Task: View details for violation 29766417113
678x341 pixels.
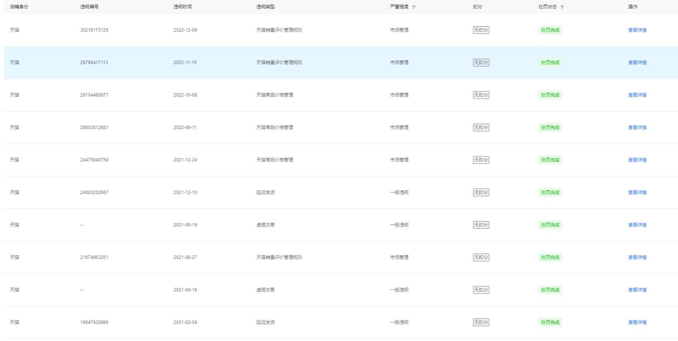Action: pos(637,63)
